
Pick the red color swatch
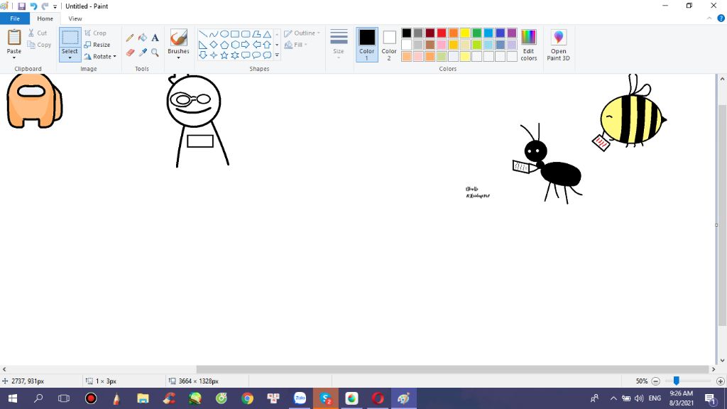[x=442, y=33]
